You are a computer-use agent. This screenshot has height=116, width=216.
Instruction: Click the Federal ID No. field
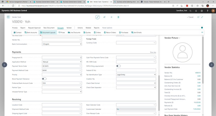[x=136, y=70]
